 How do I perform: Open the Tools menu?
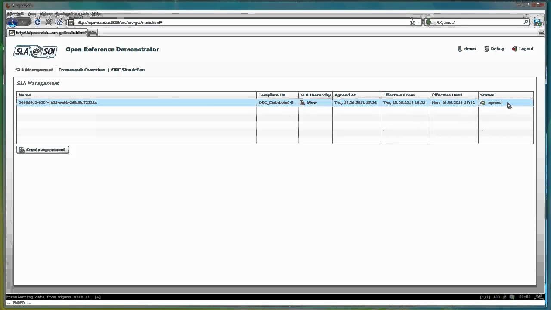(x=84, y=14)
